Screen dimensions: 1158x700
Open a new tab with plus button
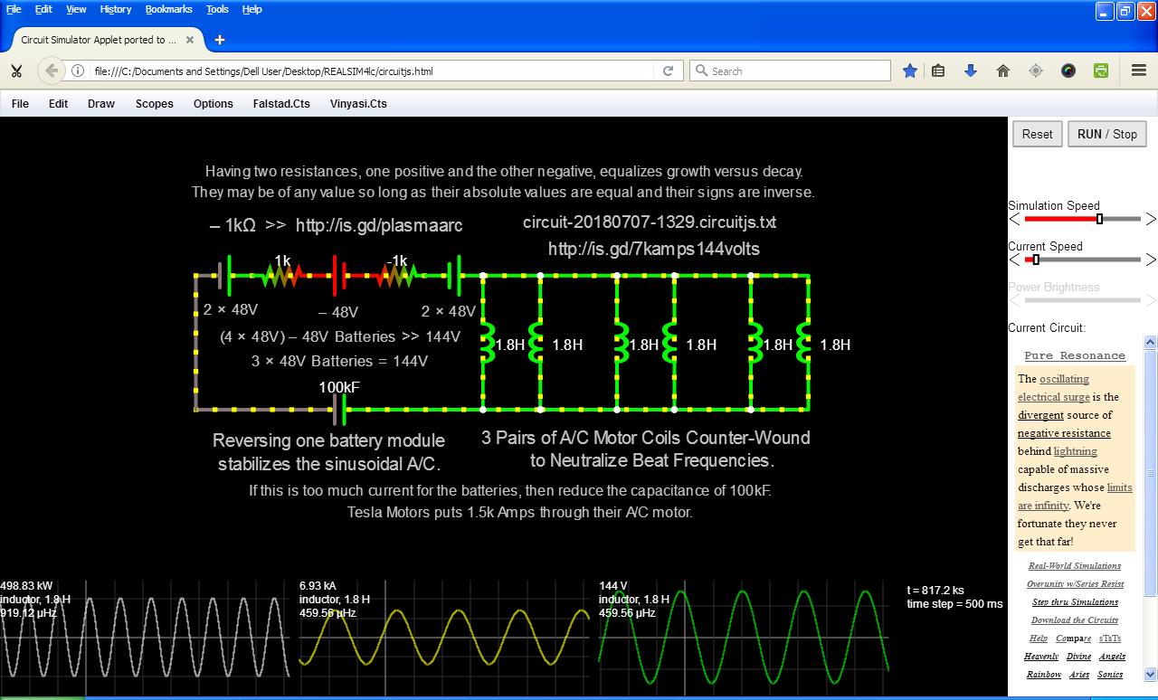pos(219,40)
